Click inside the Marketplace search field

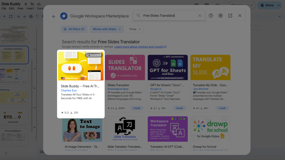point(167,16)
